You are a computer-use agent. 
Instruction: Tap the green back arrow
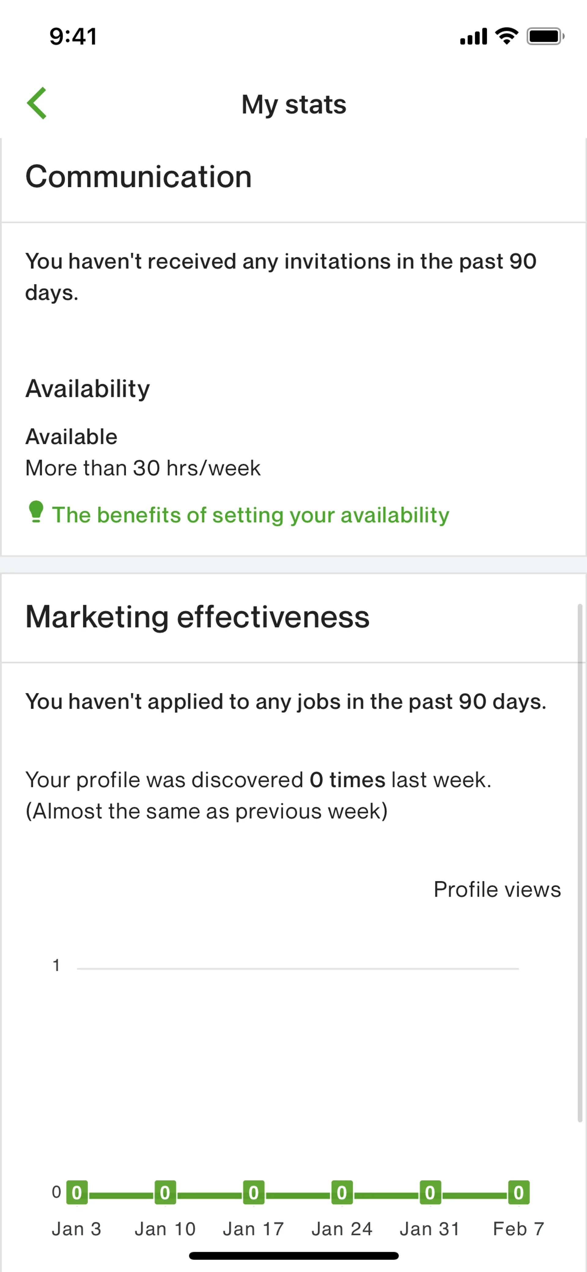(37, 103)
